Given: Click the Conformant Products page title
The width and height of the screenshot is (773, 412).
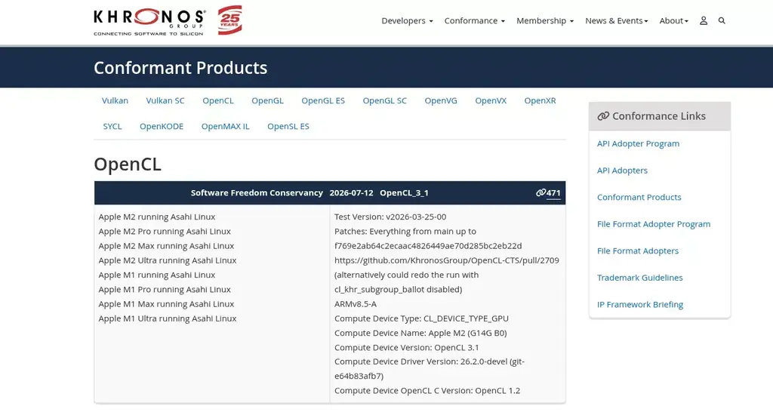Looking at the screenshot, I should point(180,67).
